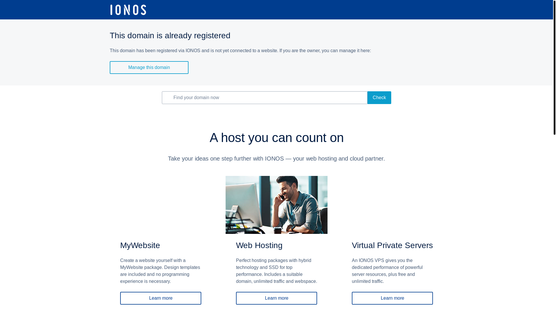Open Manage this domain button
This screenshot has width=556, height=313.
click(x=149, y=68)
